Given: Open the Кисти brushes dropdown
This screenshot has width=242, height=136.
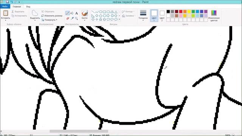Looking at the screenshot, I should 85,20.
